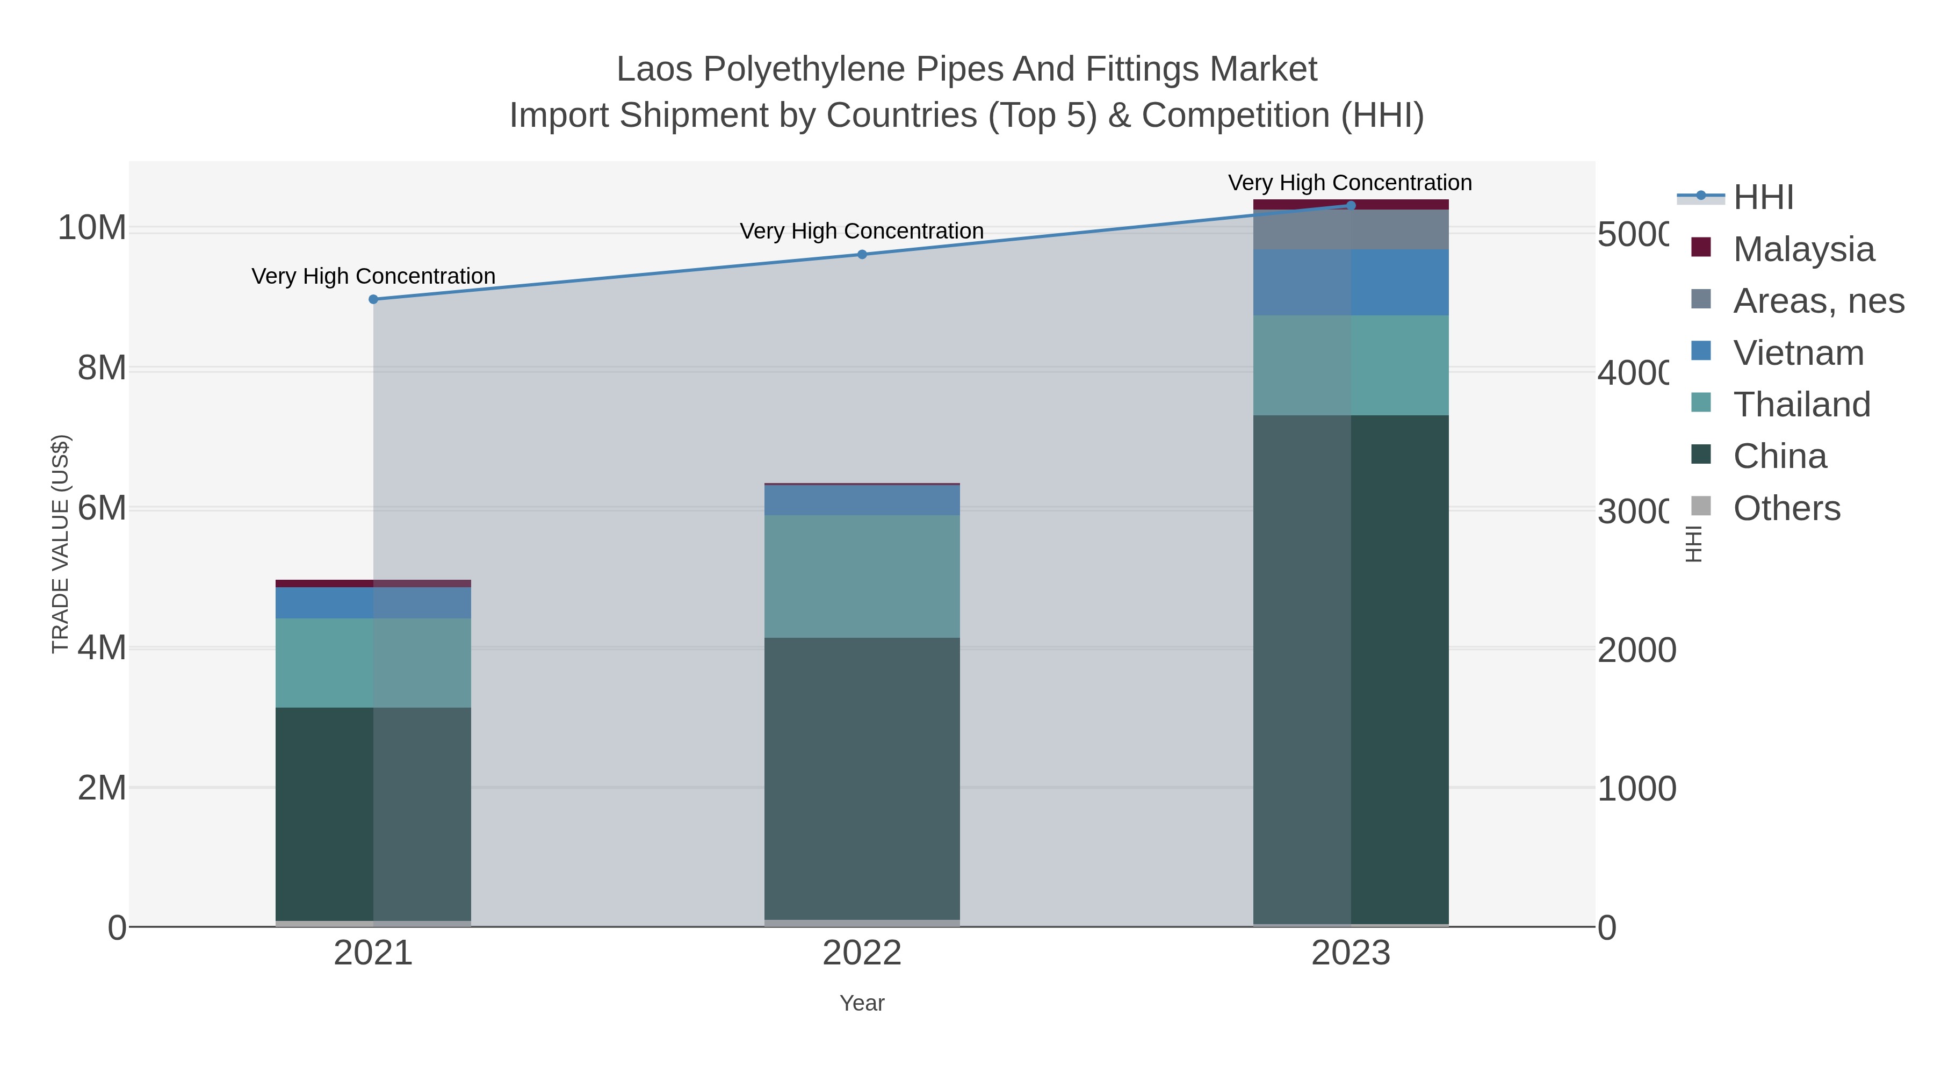The image size is (1934, 1088).
Task: Toggle Thailand legend entry
Action: point(1780,404)
